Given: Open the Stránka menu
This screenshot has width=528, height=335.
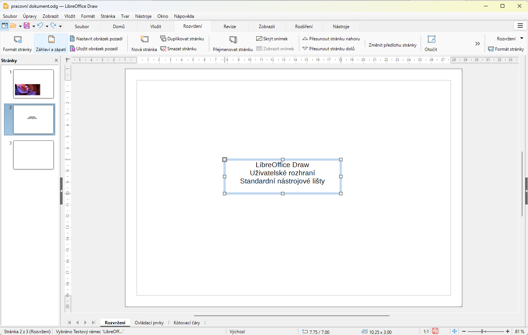Looking at the screenshot, I should tap(108, 16).
